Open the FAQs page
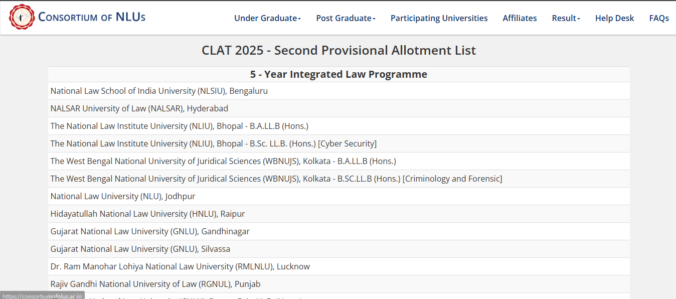This screenshot has height=299, width=676. point(658,18)
